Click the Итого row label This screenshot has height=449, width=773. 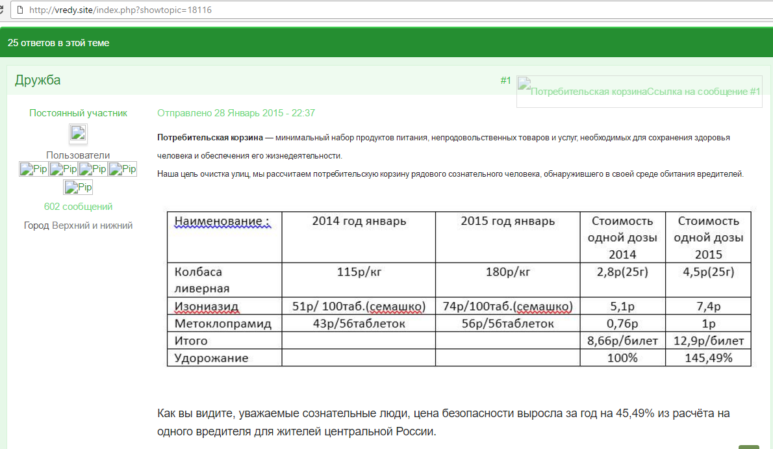pyautogui.click(x=224, y=340)
